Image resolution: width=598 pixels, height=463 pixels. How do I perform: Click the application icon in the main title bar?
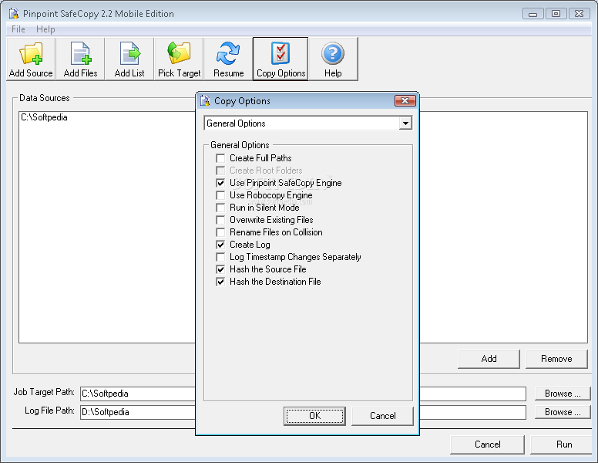pos(14,13)
